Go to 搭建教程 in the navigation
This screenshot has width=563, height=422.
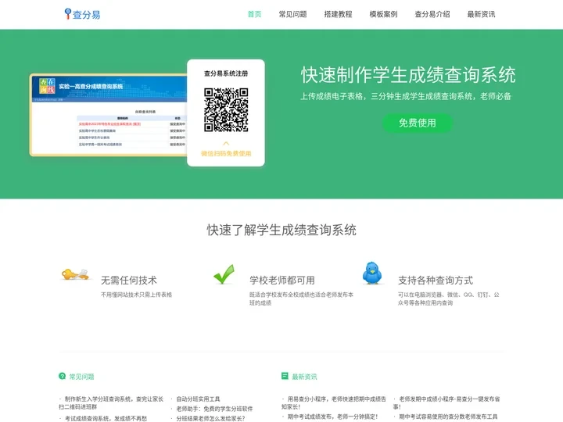coord(338,14)
